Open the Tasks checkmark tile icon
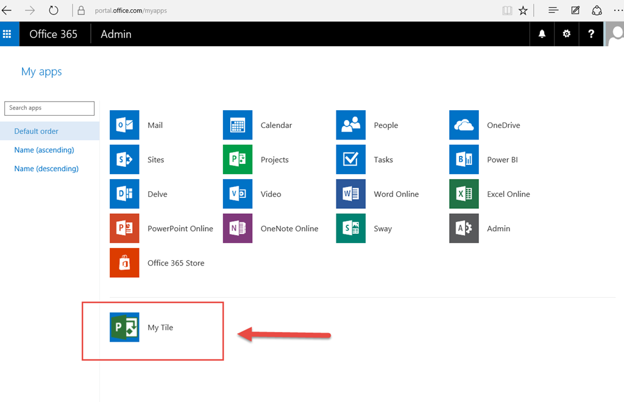 [350, 160]
